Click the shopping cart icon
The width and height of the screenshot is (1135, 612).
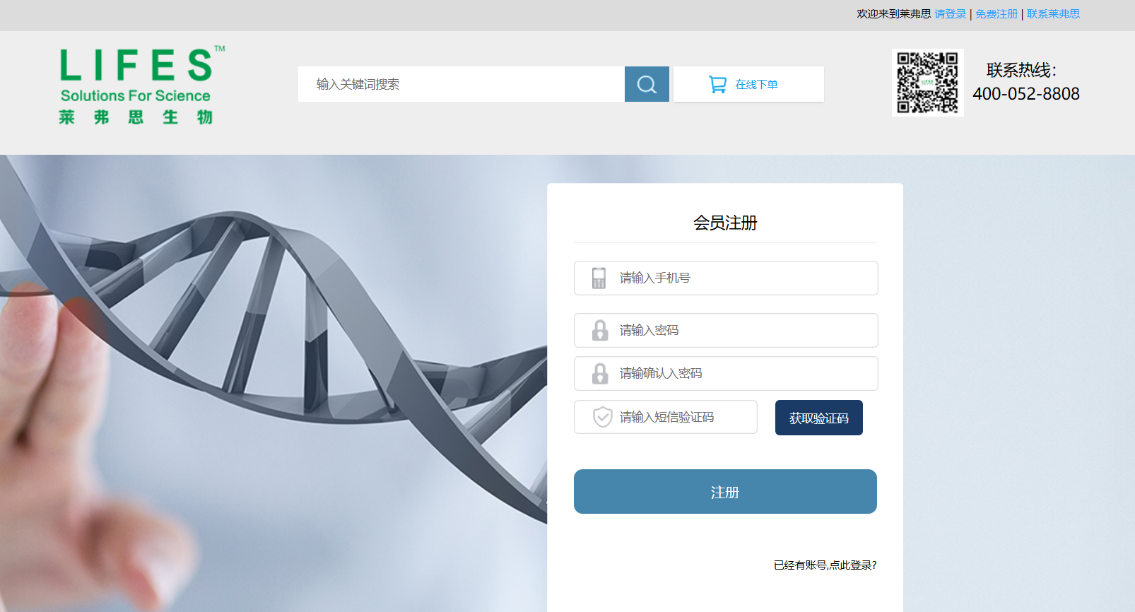click(x=717, y=85)
